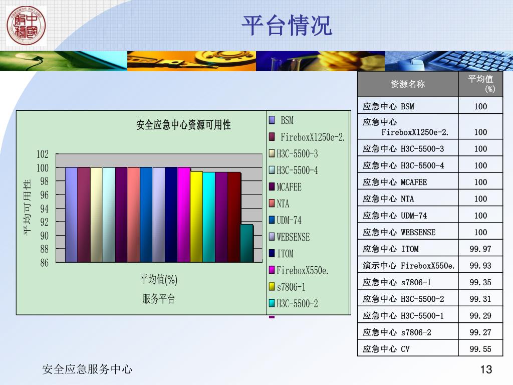Screen dimensions: 513x385
Task: Click the UDM-74 legend color swatch
Action: click(272, 220)
